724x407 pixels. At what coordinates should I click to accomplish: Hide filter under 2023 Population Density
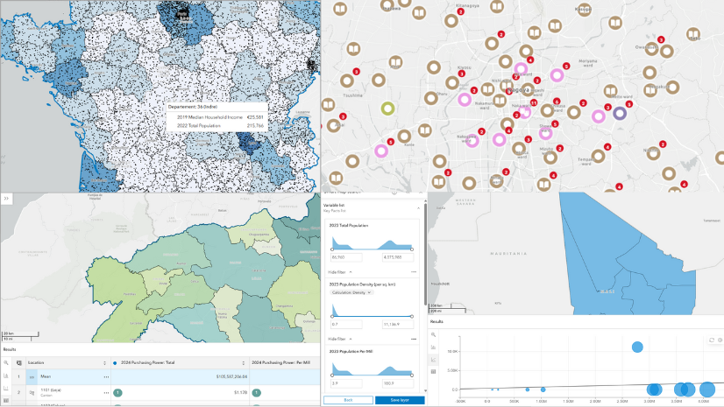point(340,340)
